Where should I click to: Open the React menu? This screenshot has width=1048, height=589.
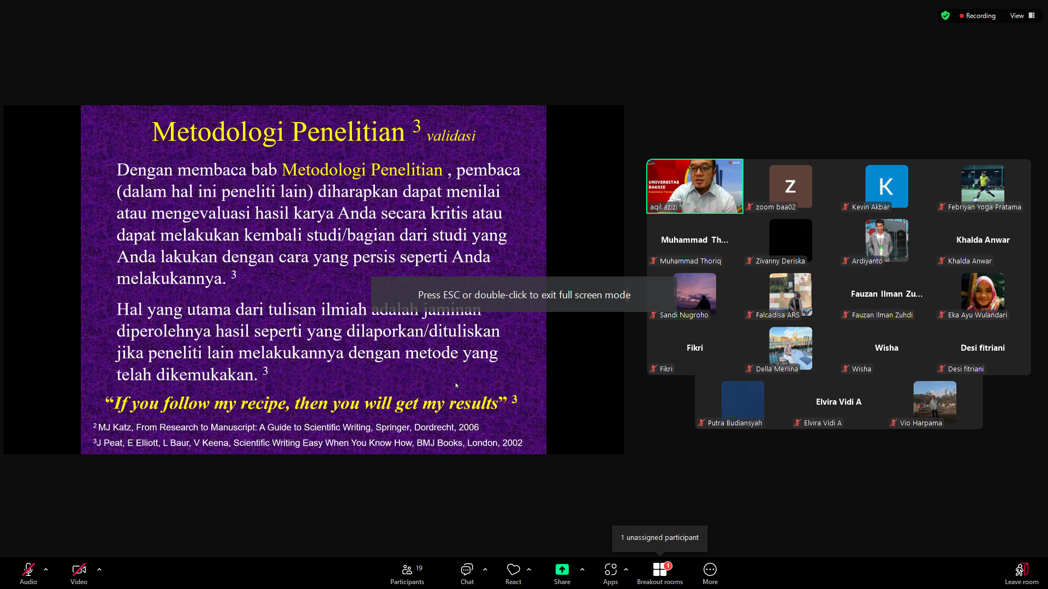pyautogui.click(x=513, y=574)
